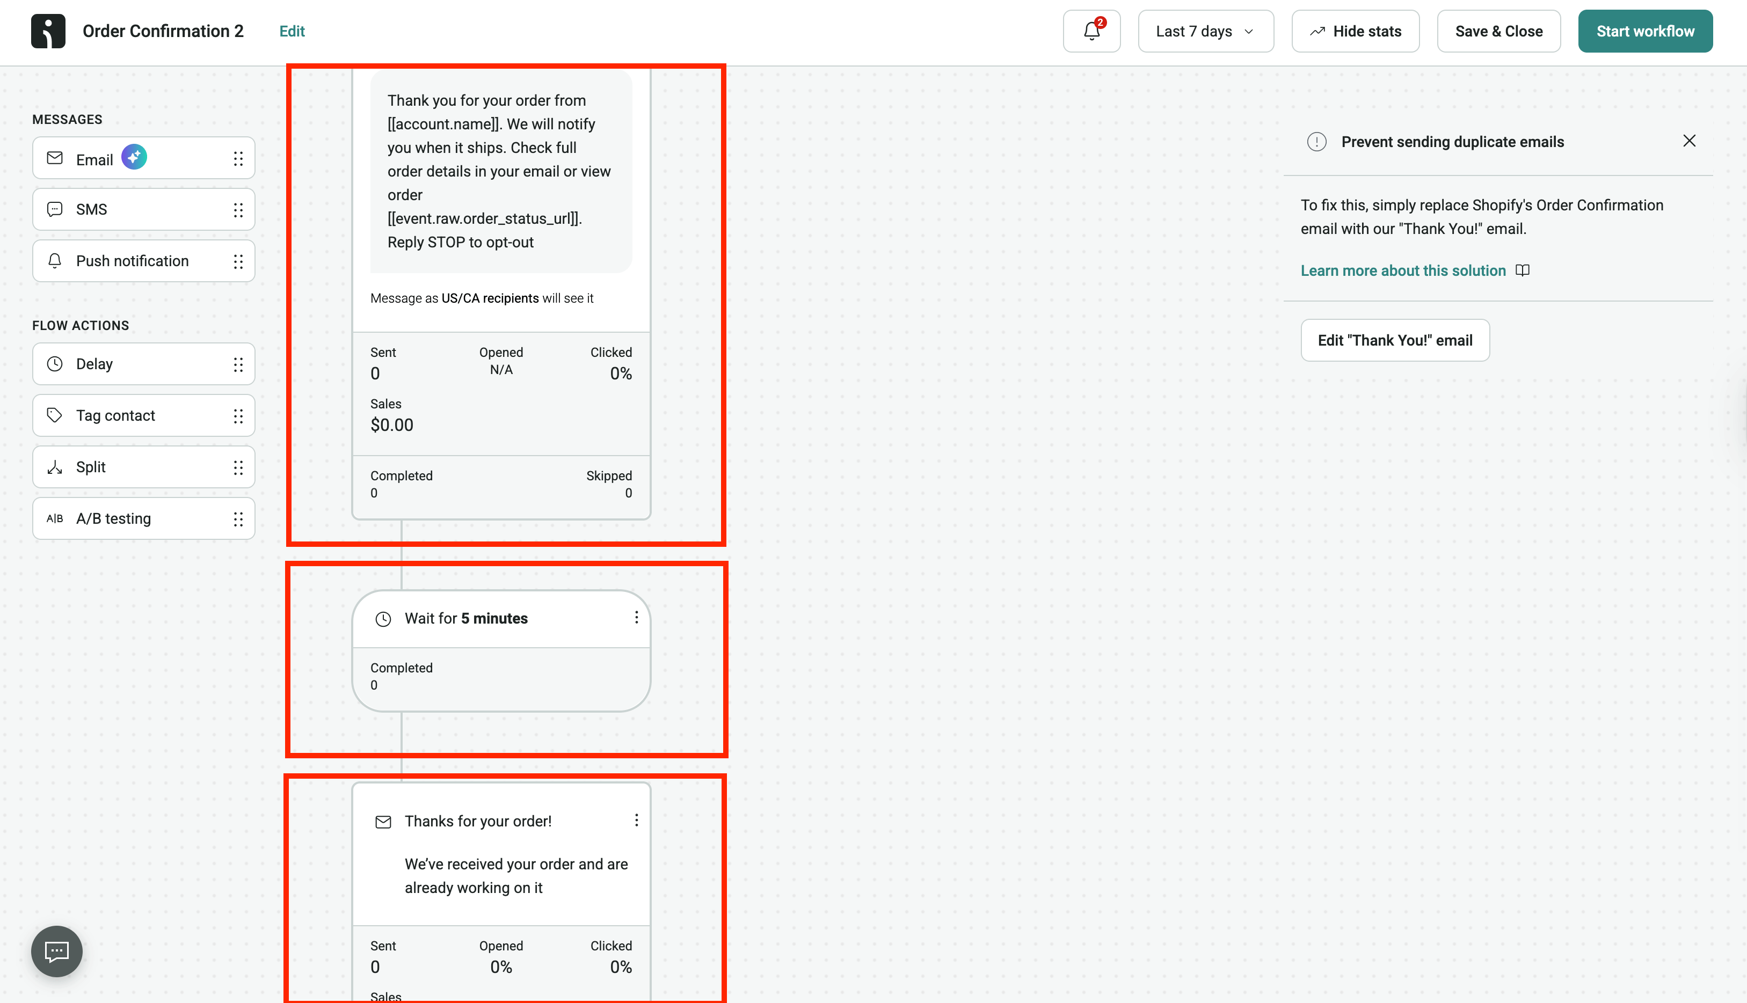This screenshot has width=1747, height=1003.
Task: Select the Split flow action icon
Action: tap(55, 467)
